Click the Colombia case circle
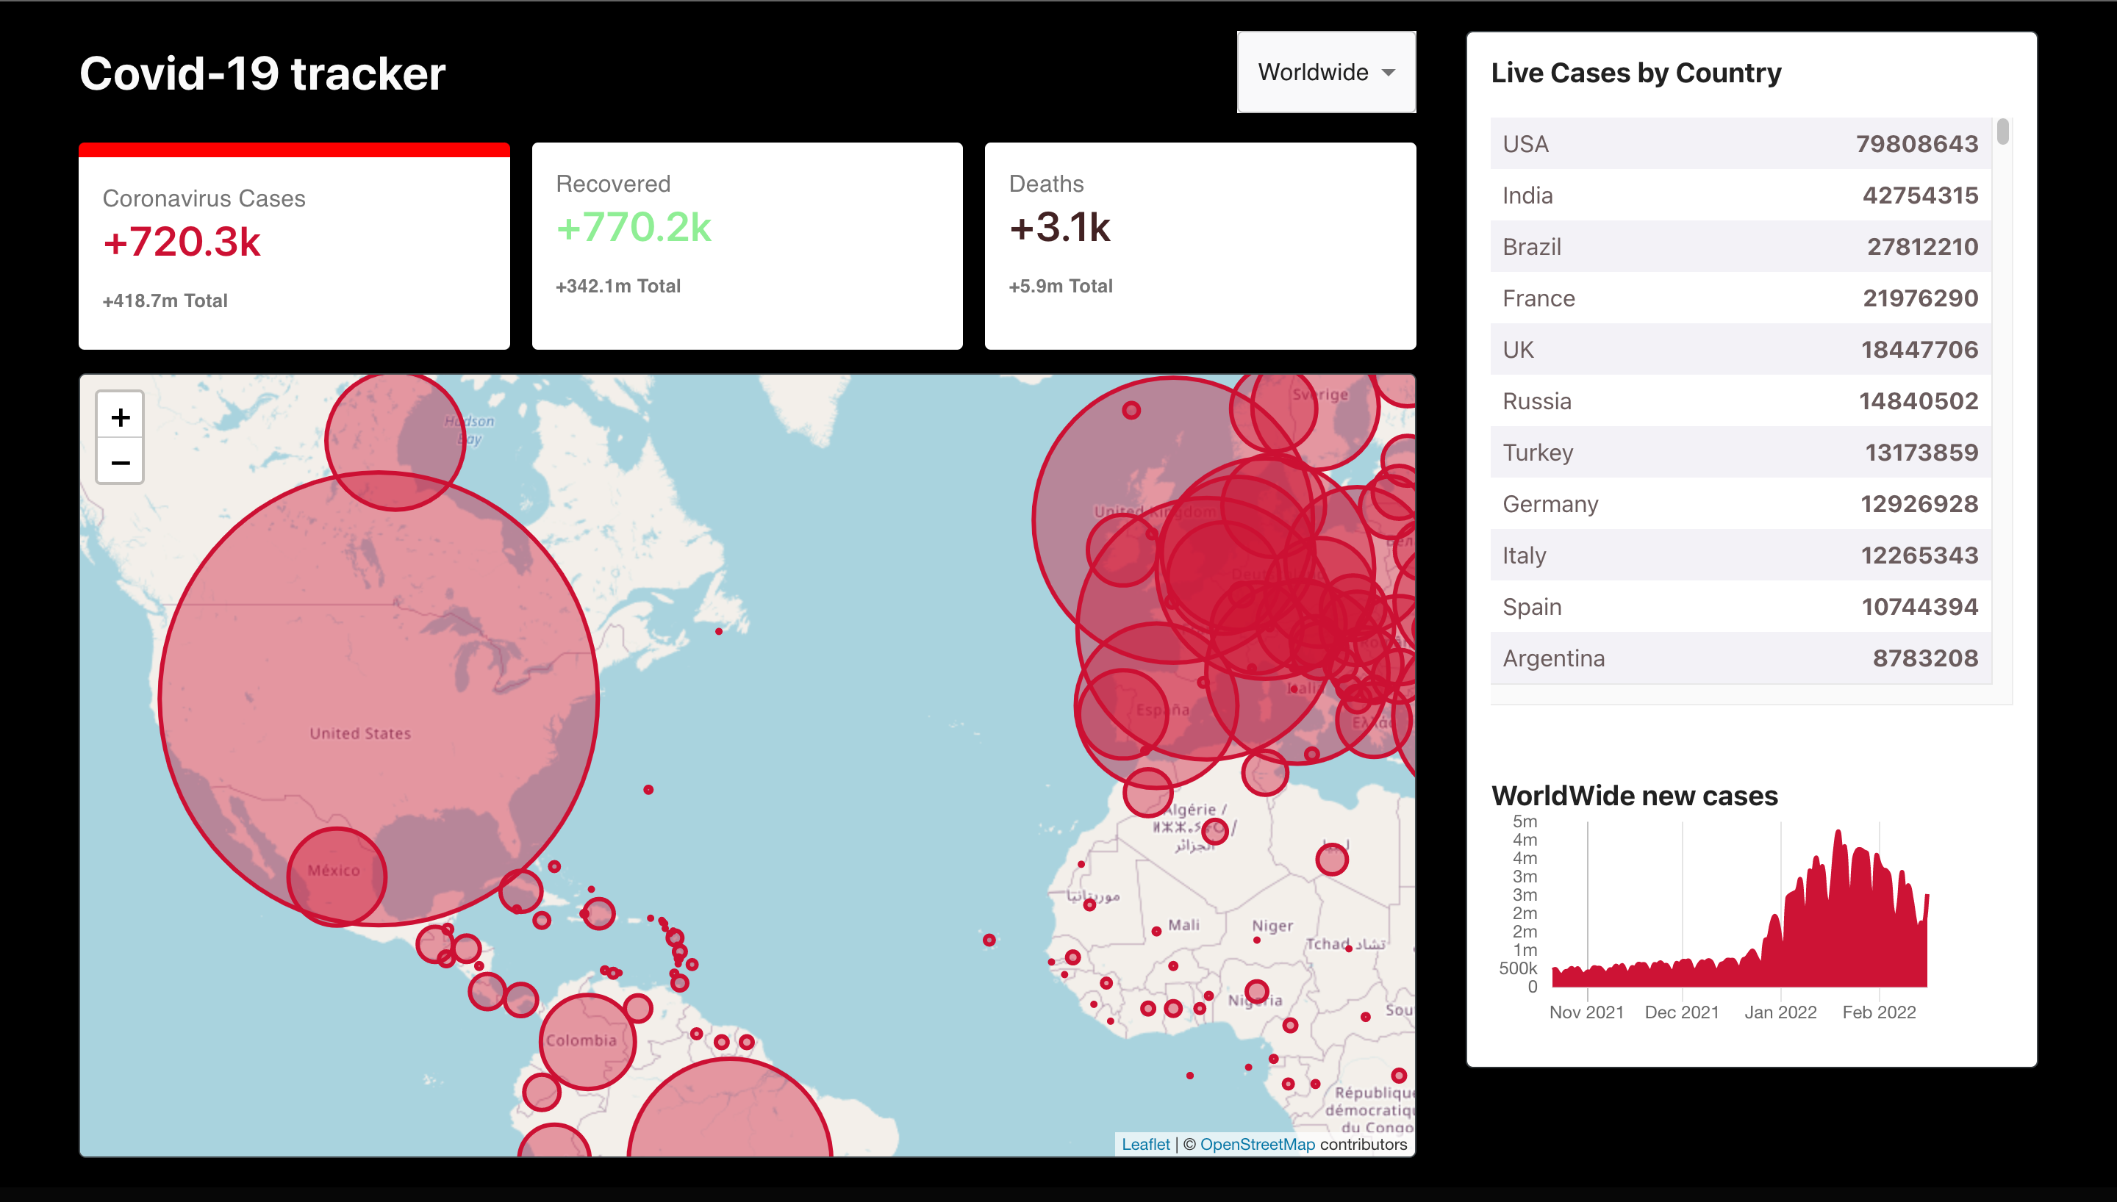The height and width of the screenshot is (1202, 2117). pyautogui.click(x=588, y=1042)
